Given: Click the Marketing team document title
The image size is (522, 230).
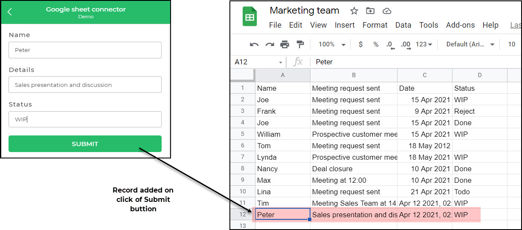Looking at the screenshot, I should click(x=304, y=11).
